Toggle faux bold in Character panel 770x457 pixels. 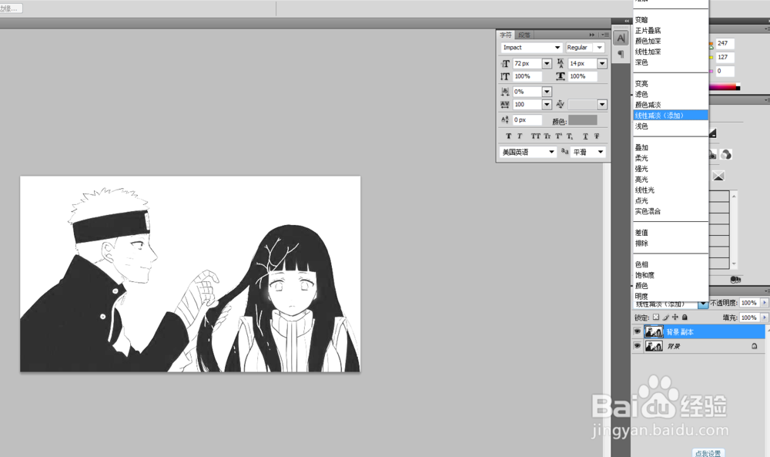click(508, 136)
